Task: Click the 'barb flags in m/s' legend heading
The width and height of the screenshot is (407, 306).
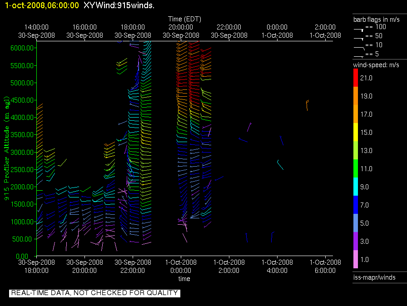Action: click(x=377, y=20)
